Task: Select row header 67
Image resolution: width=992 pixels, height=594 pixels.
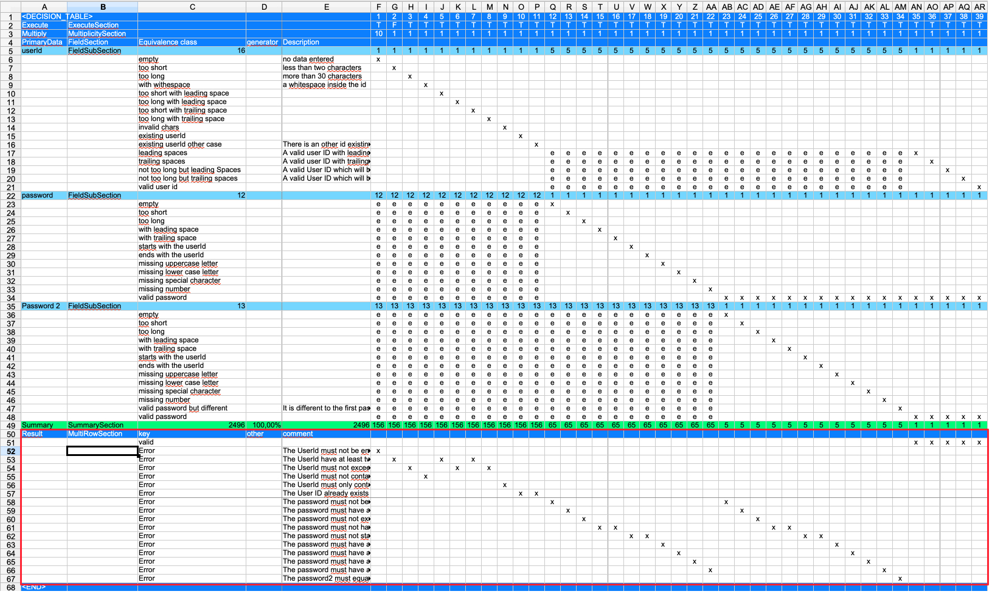Action: pyautogui.click(x=10, y=578)
